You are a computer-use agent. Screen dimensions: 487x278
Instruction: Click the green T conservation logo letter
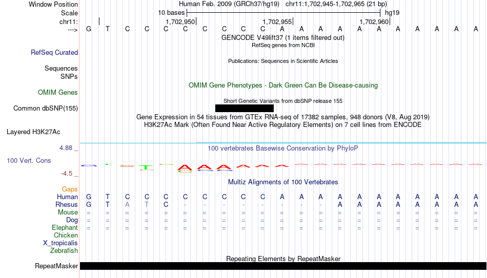146,167
